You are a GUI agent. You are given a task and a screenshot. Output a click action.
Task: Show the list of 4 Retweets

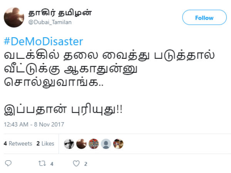[18, 143]
